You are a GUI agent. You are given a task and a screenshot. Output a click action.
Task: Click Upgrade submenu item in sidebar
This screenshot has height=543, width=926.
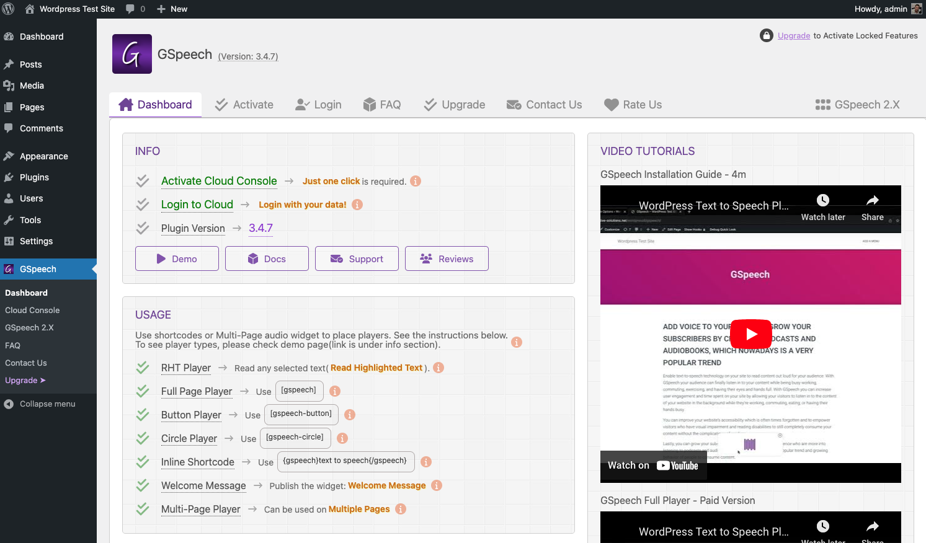click(x=25, y=380)
